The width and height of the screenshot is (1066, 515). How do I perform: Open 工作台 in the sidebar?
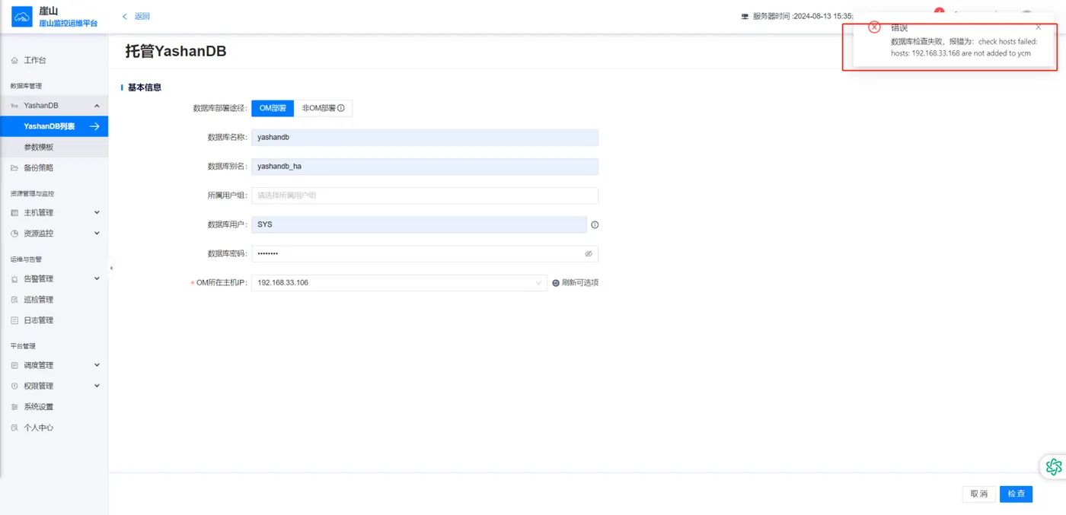point(35,60)
